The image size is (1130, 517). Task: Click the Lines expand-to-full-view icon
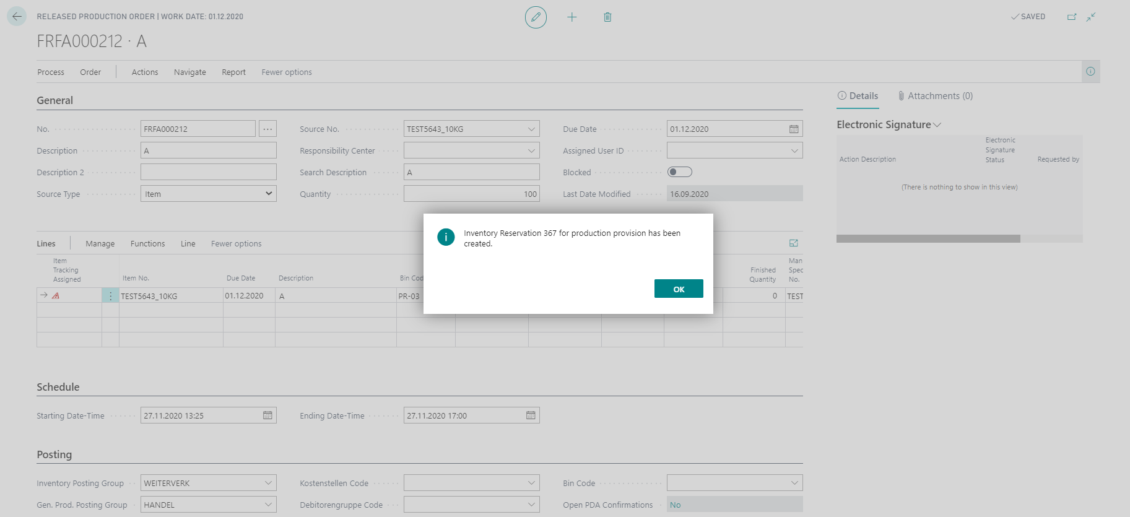coord(794,243)
